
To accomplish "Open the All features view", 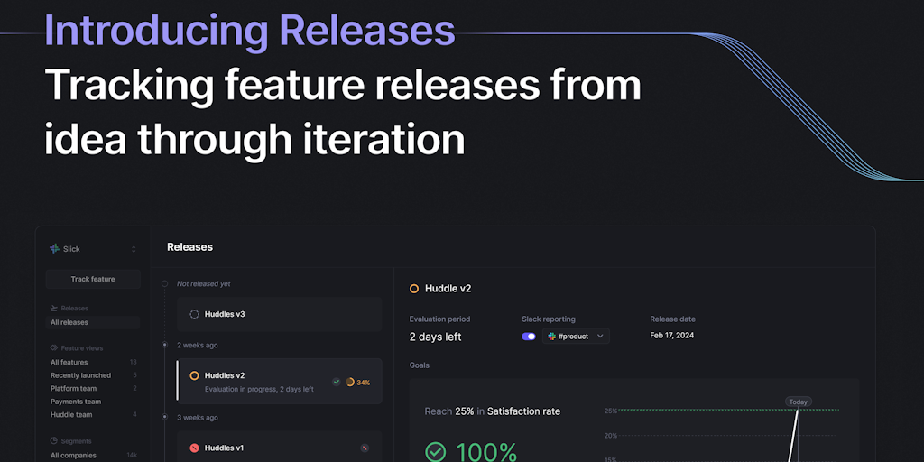I will tap(69, 363).
